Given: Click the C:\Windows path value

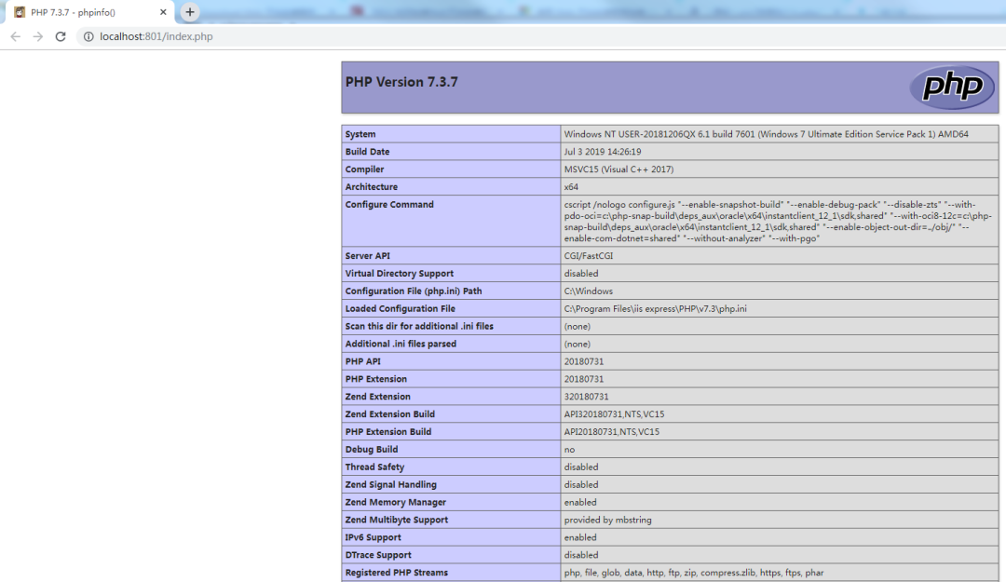Looking at the screenshot, I should coord(589,291).
